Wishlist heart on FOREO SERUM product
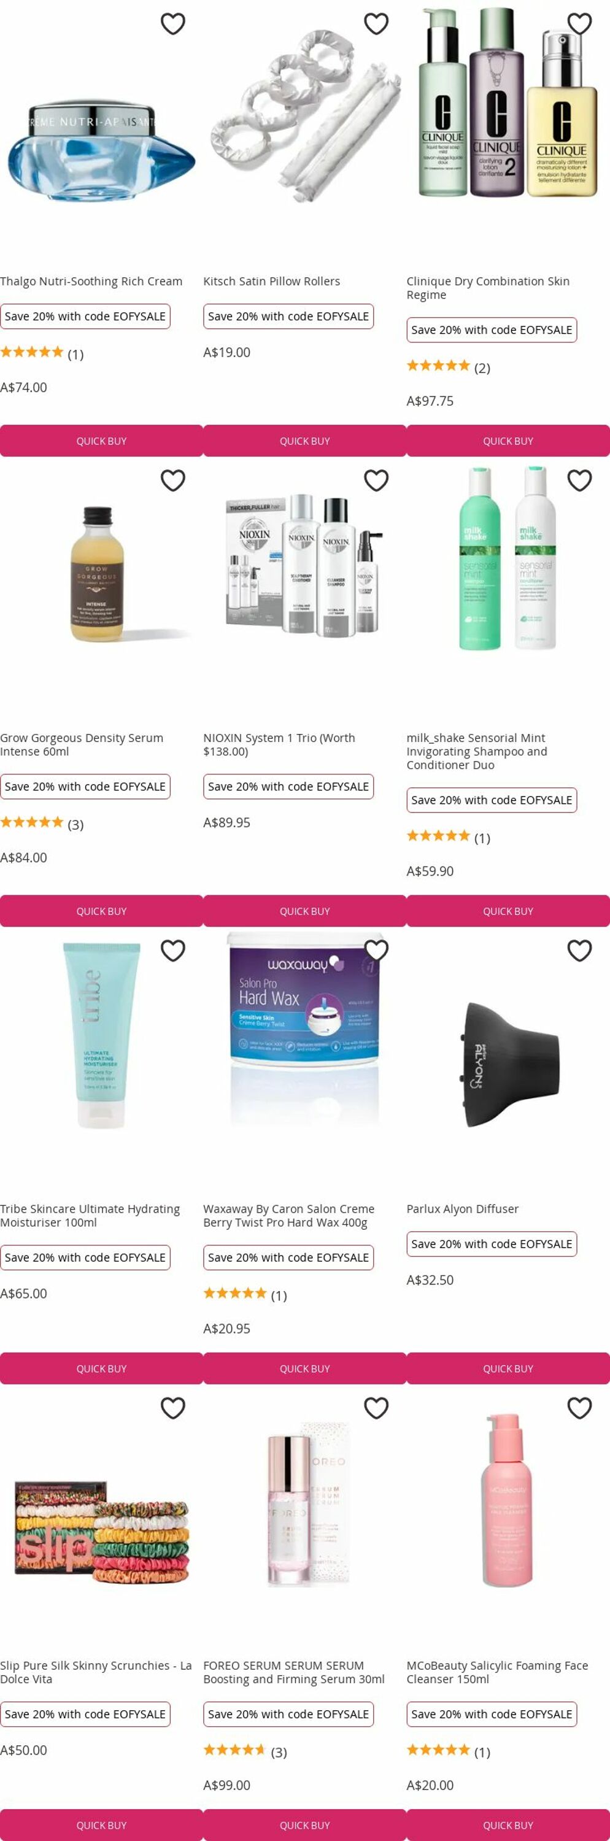The image size is (610, 1841). click(376, 1408)
